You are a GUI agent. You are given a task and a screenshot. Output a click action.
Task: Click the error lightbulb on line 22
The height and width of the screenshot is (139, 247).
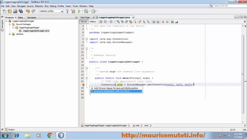pos(83,85)
